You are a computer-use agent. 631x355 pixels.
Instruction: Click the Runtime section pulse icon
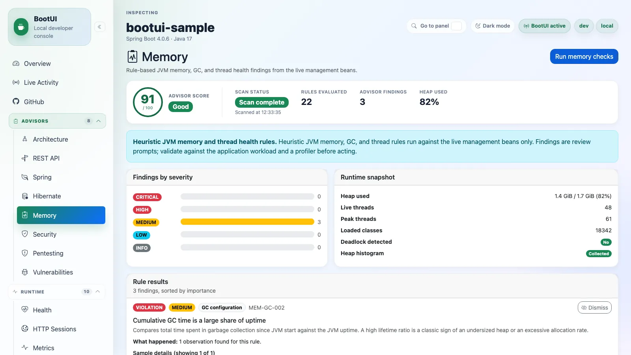[x=15, y=292]
